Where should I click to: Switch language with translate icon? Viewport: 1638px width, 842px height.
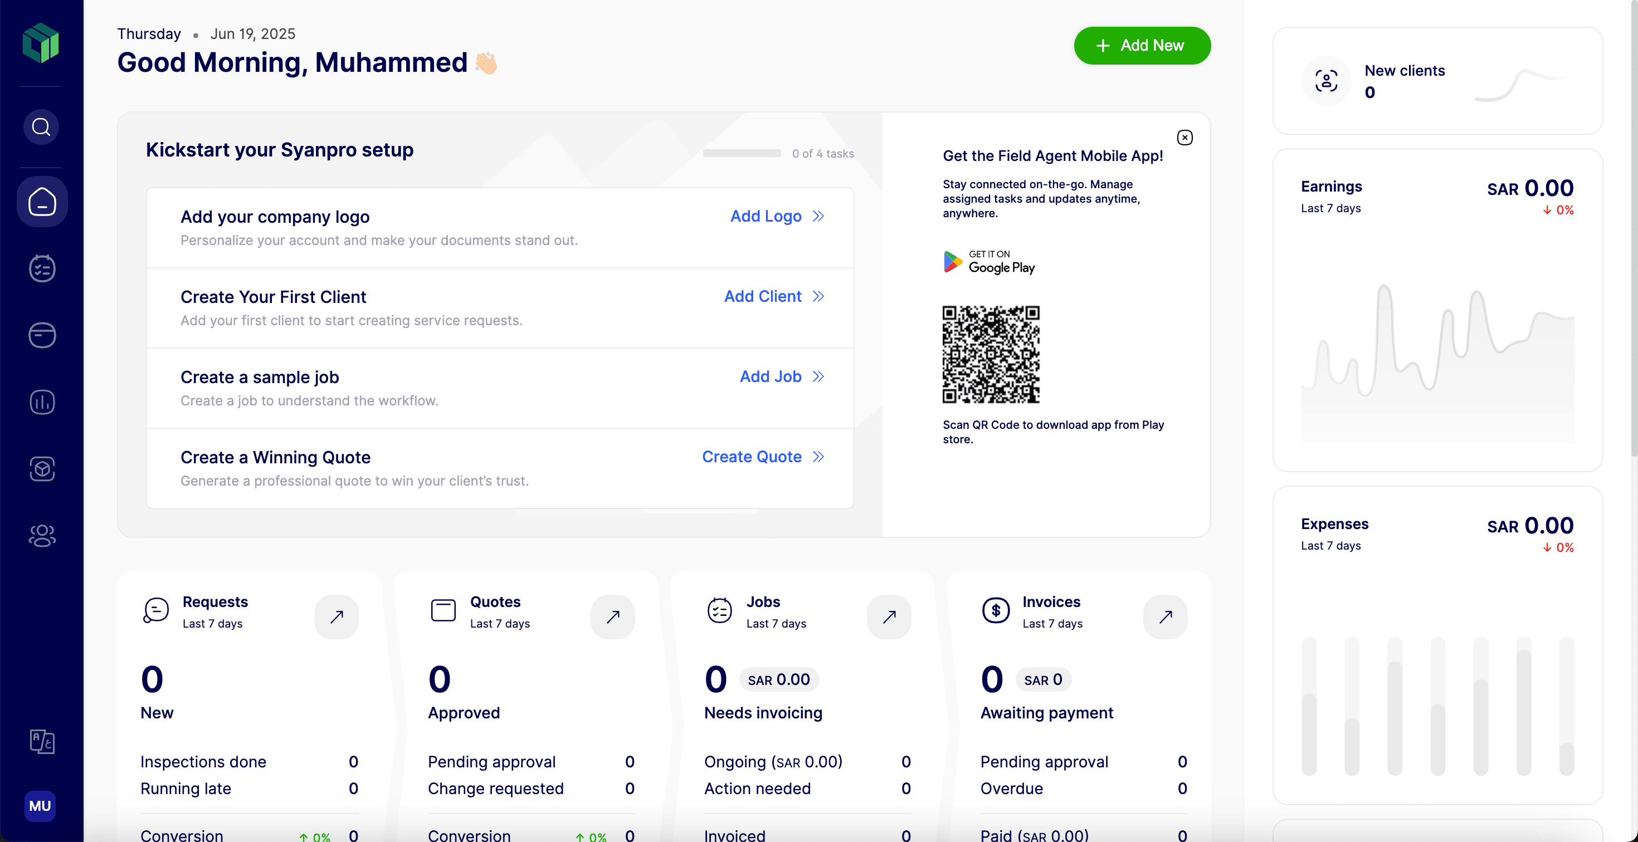(x=42, y=741)
